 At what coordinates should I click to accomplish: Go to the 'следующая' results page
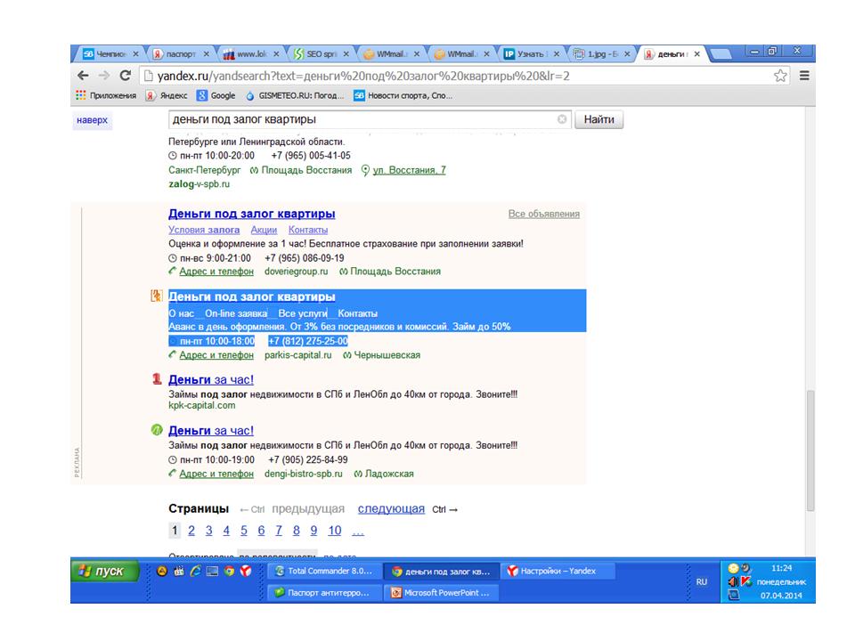[x=391, y=508]
